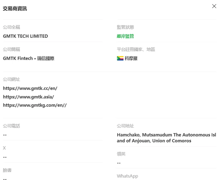
Task: Click the 監管狀態 label
Action: pos(125,27)
